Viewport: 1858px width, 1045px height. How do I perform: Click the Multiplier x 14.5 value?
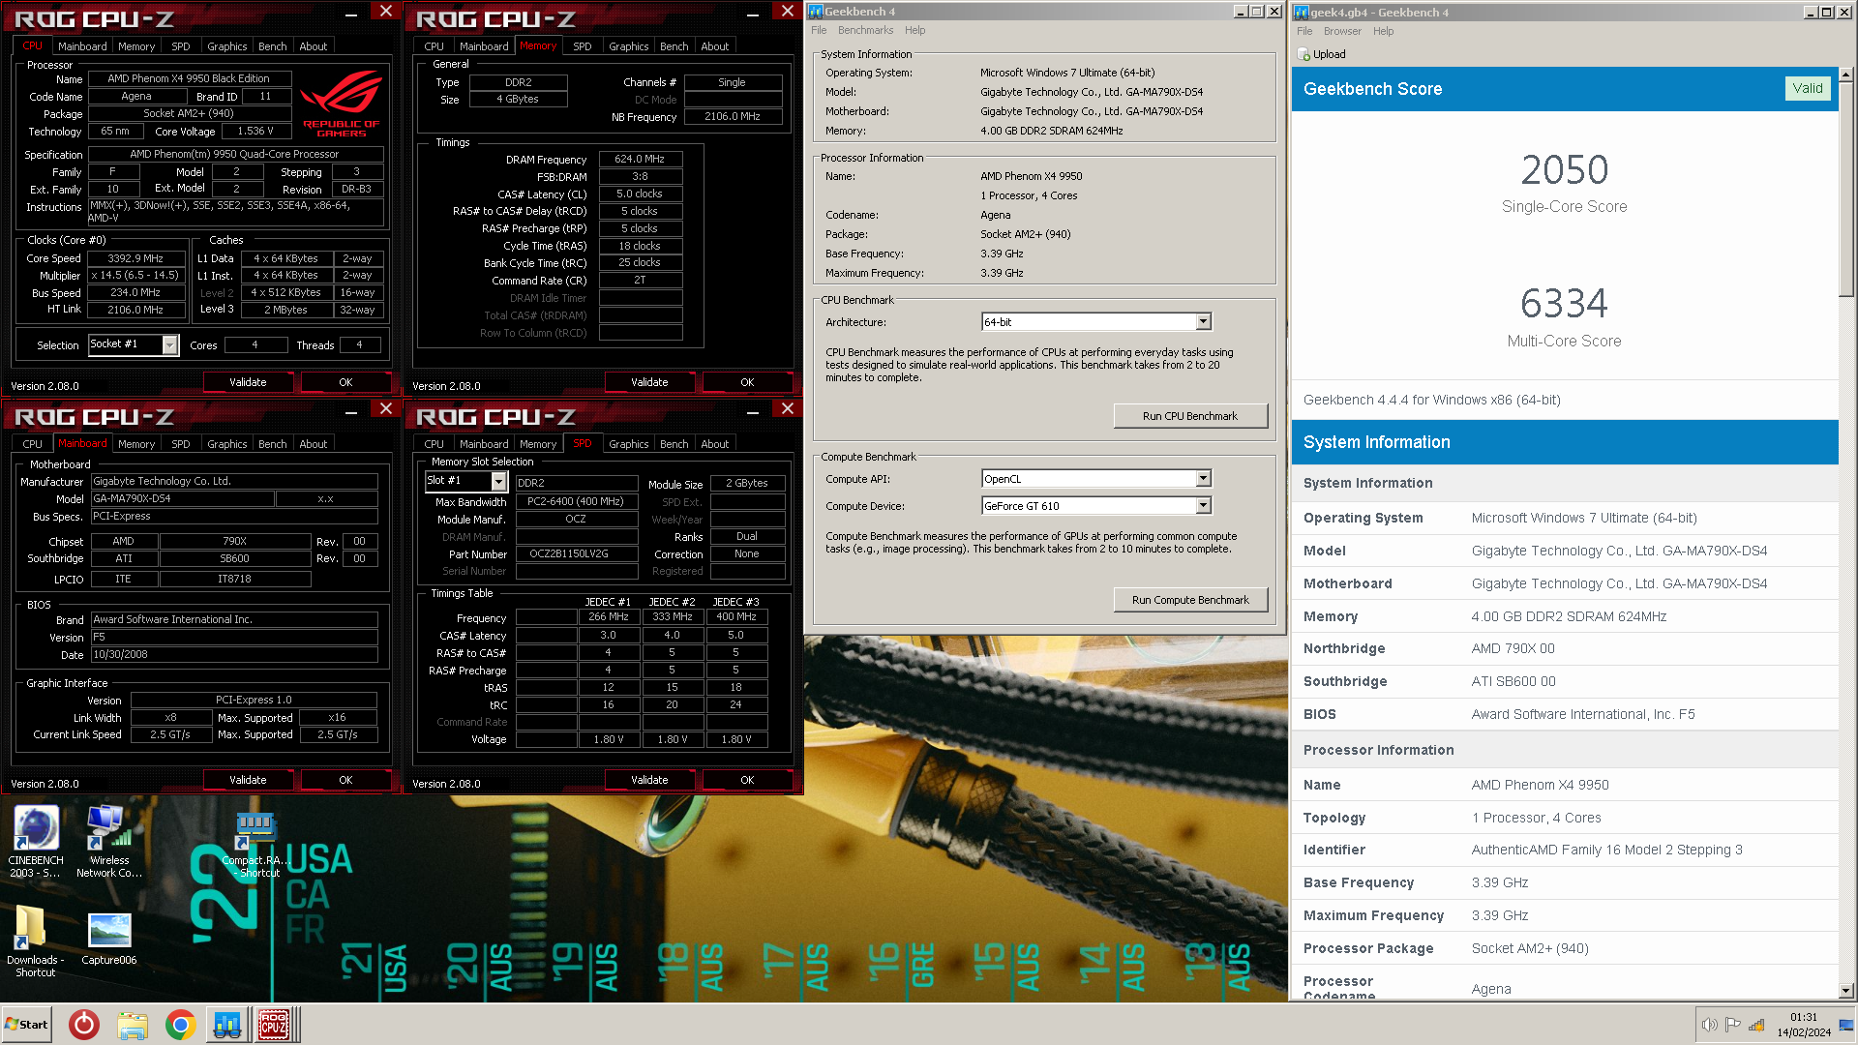pyautogui.click(x=135, y=276)
